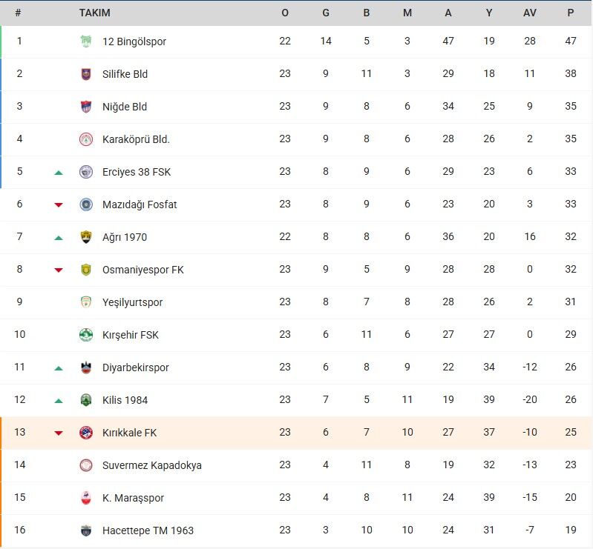This screenshot has width=593, height=549.
Task: Click green up arrow beside Erciyes 38 FSK
Action: pyautogui.click(x=59, y=173)
